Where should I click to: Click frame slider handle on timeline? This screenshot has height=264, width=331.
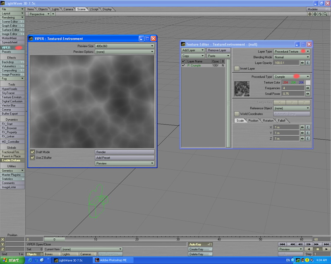pos(54,239)
